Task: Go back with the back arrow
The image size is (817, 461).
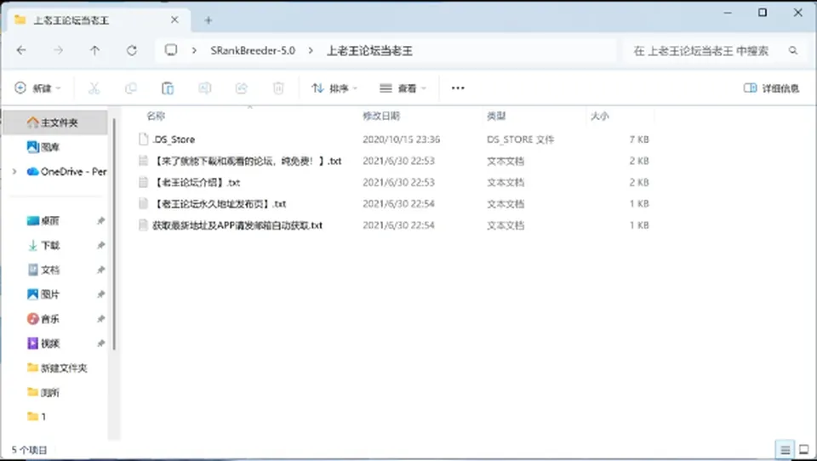Action: click(21, 50)
